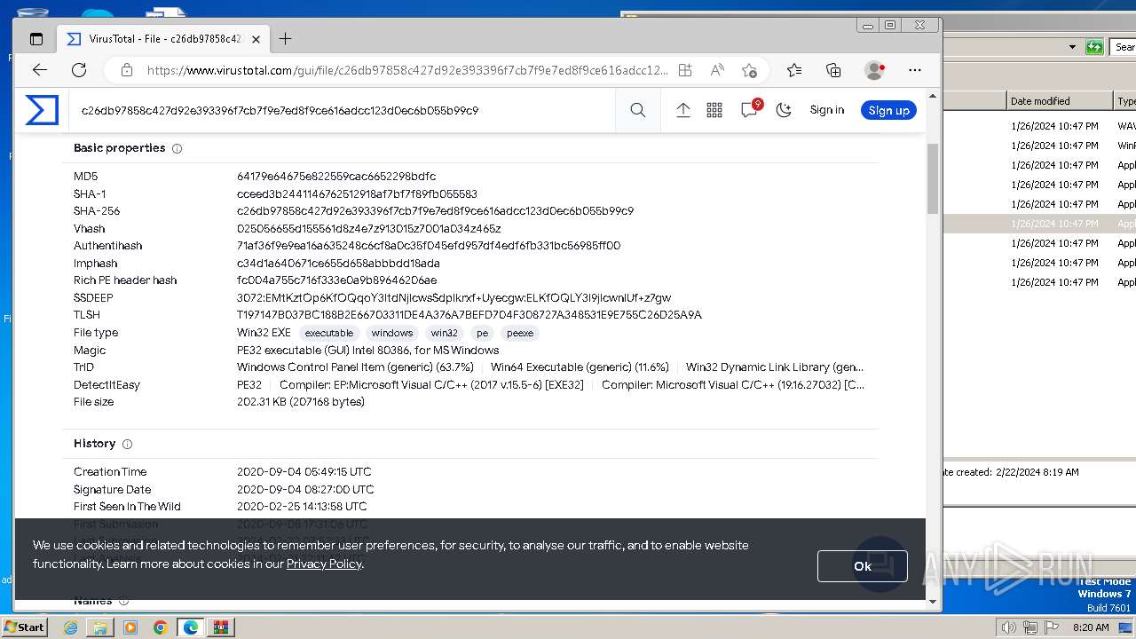The width and height of the screenshot is (1136, 639).
Task: Click the search magnifier icon in VirusTotal
Action: 637,110
